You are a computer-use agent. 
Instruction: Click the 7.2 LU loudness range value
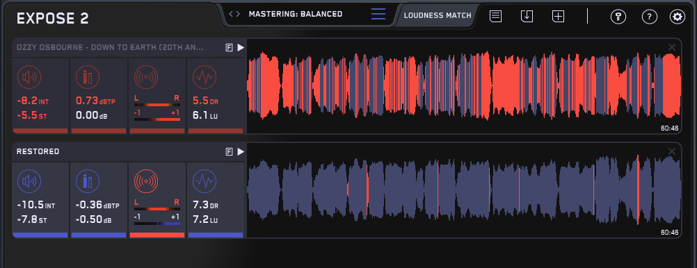(205, 219)
